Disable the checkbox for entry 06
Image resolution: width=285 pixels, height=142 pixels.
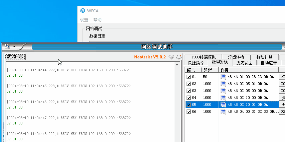(x=189, y=112)
